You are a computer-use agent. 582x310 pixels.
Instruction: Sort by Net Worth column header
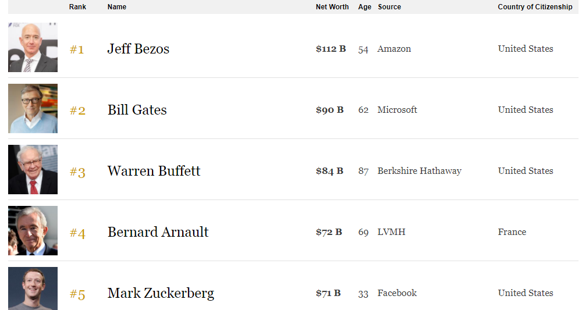[332, 7]
